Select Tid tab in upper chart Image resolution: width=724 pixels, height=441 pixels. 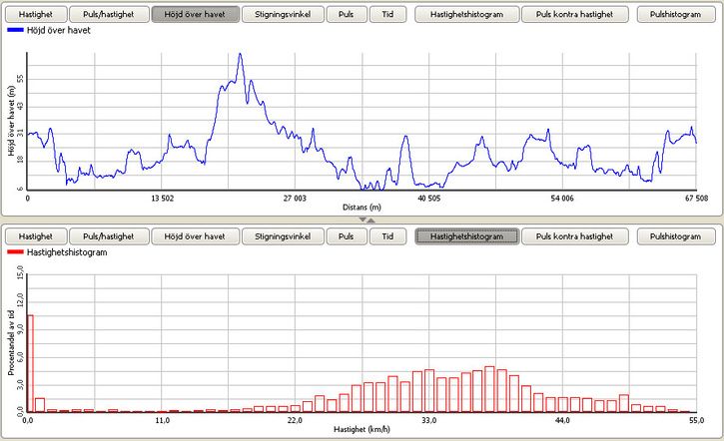[387, 14]
